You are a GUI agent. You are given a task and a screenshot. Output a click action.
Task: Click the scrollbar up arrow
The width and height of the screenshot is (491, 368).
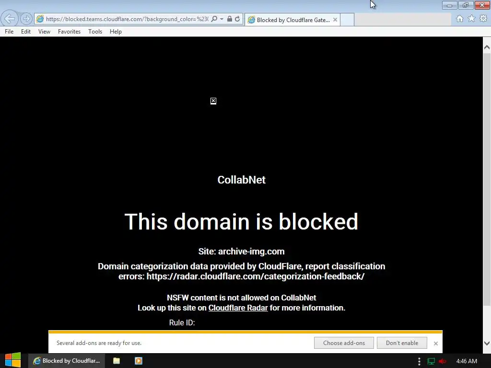pyautogui.click(x=487, y=47)
